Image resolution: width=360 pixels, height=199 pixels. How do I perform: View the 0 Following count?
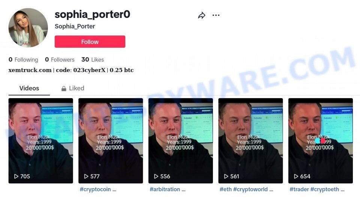point(23,60)
